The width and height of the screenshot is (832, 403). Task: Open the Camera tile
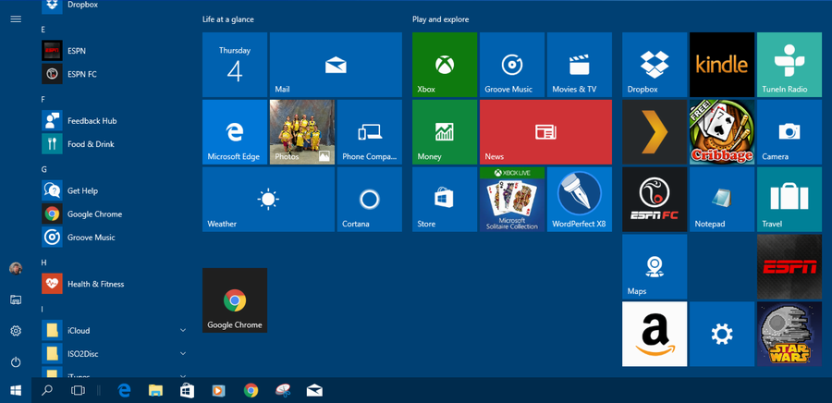click(x=789, y=132)
